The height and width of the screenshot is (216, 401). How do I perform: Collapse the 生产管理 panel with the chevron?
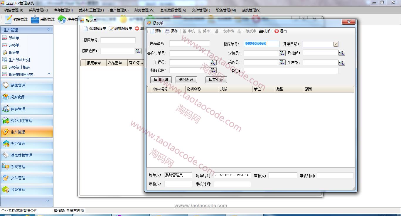tap(49, 30)
